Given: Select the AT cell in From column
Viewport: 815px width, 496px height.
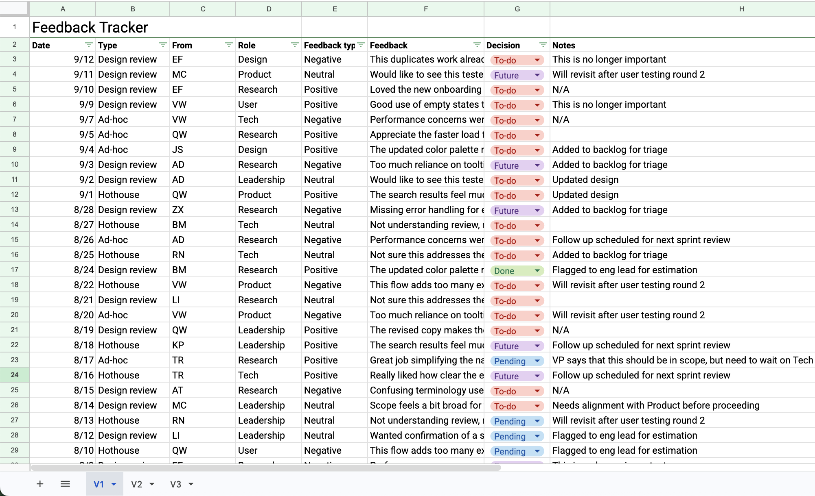Looking at the screenshot, I should pyautogui.click(x=203, y=390).
